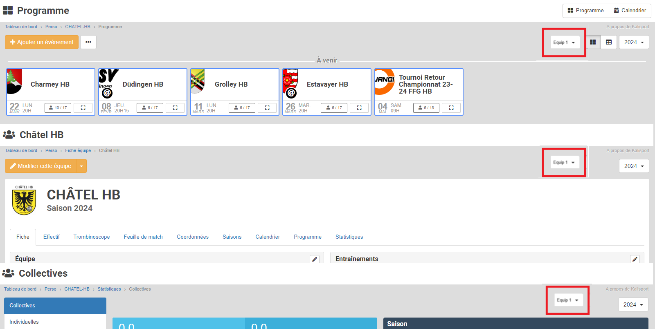Open participants count on Düdingen HB card
The height and width of the screenshot is (329, 655).
pyautogui.click(x=150, y=108)
